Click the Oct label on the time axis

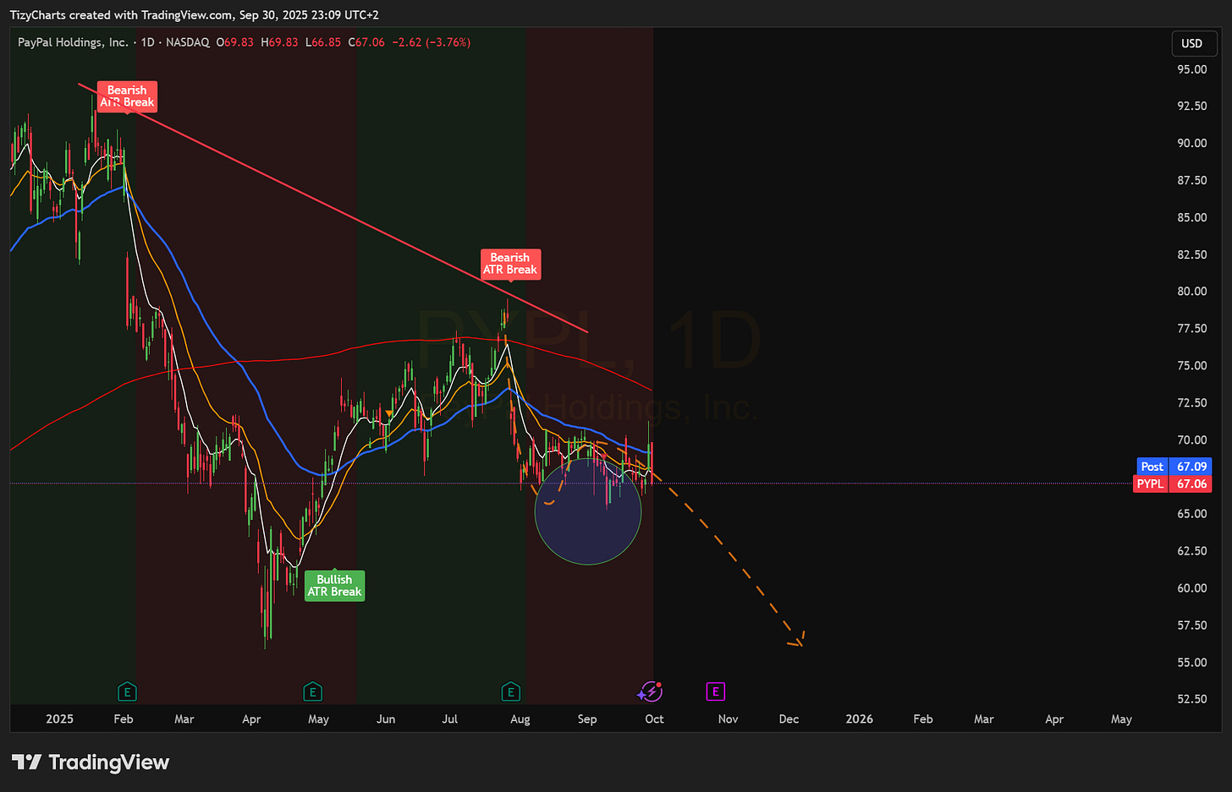point(654,719)
